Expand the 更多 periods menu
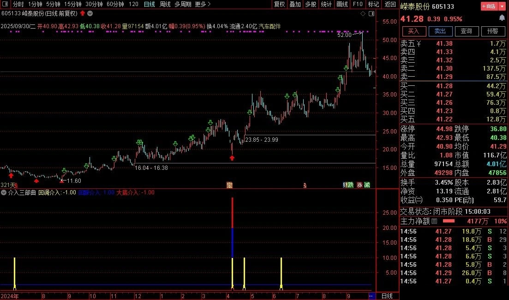This screenshot has width=509, height=300. pos(203,4)
